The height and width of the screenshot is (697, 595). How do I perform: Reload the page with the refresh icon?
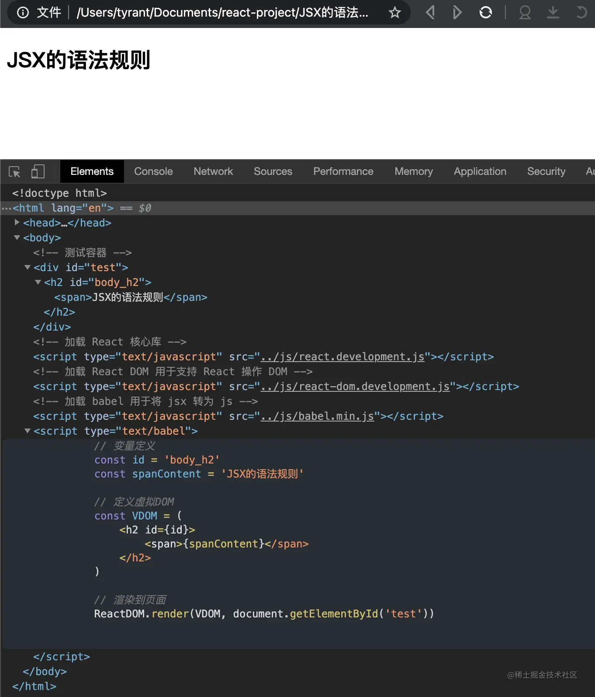[486, 12]
